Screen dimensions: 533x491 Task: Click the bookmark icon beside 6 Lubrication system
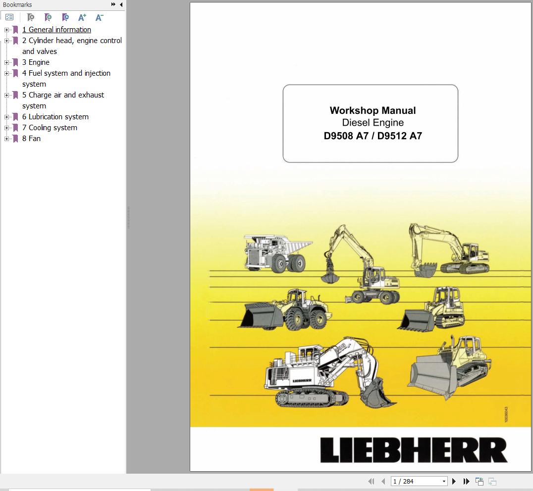coord(15,117)
